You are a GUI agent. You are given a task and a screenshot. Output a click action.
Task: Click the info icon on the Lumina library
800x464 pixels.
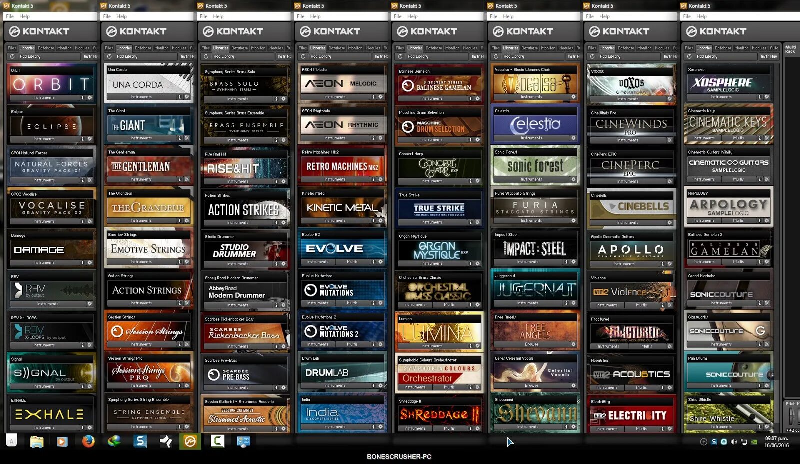(x=470, y=346)
